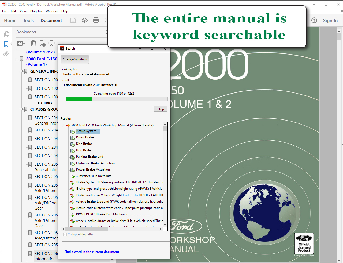Collapse the CHASSIS GROUP bookmark group
Screen dimensions: 343x263
[x=21, y=109]
